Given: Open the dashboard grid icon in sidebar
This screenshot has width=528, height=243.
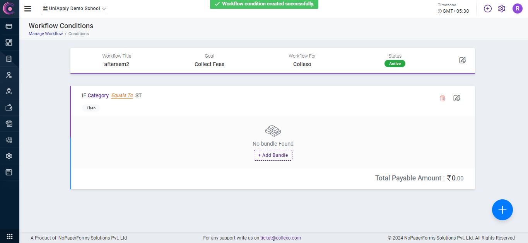Looking at the screenshot, I should [9, 42].
